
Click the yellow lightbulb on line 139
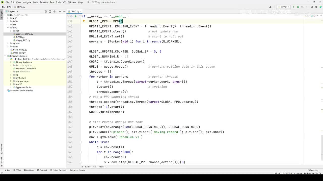click(x=84, y=21)
